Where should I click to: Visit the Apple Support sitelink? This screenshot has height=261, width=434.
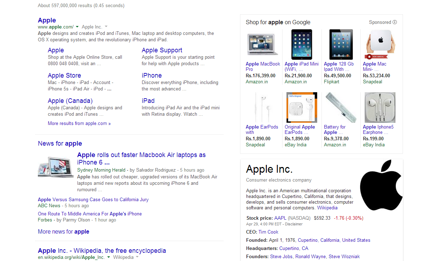162,50
